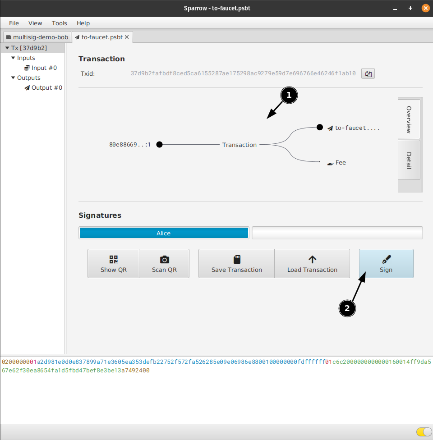
Task: Open the File menu
Action: (14, 23)
